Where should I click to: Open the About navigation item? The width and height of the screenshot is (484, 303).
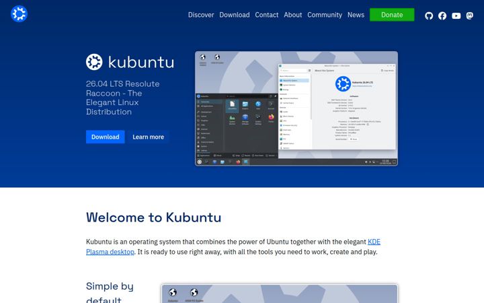coord(292,15)
